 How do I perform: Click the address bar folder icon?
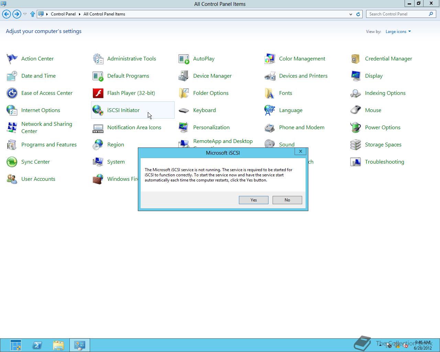[41, 14]
